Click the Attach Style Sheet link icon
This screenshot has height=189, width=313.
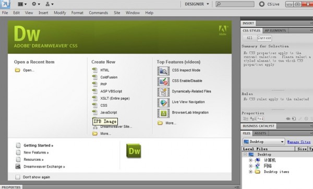pyautogui.click(x=288, y=119)
